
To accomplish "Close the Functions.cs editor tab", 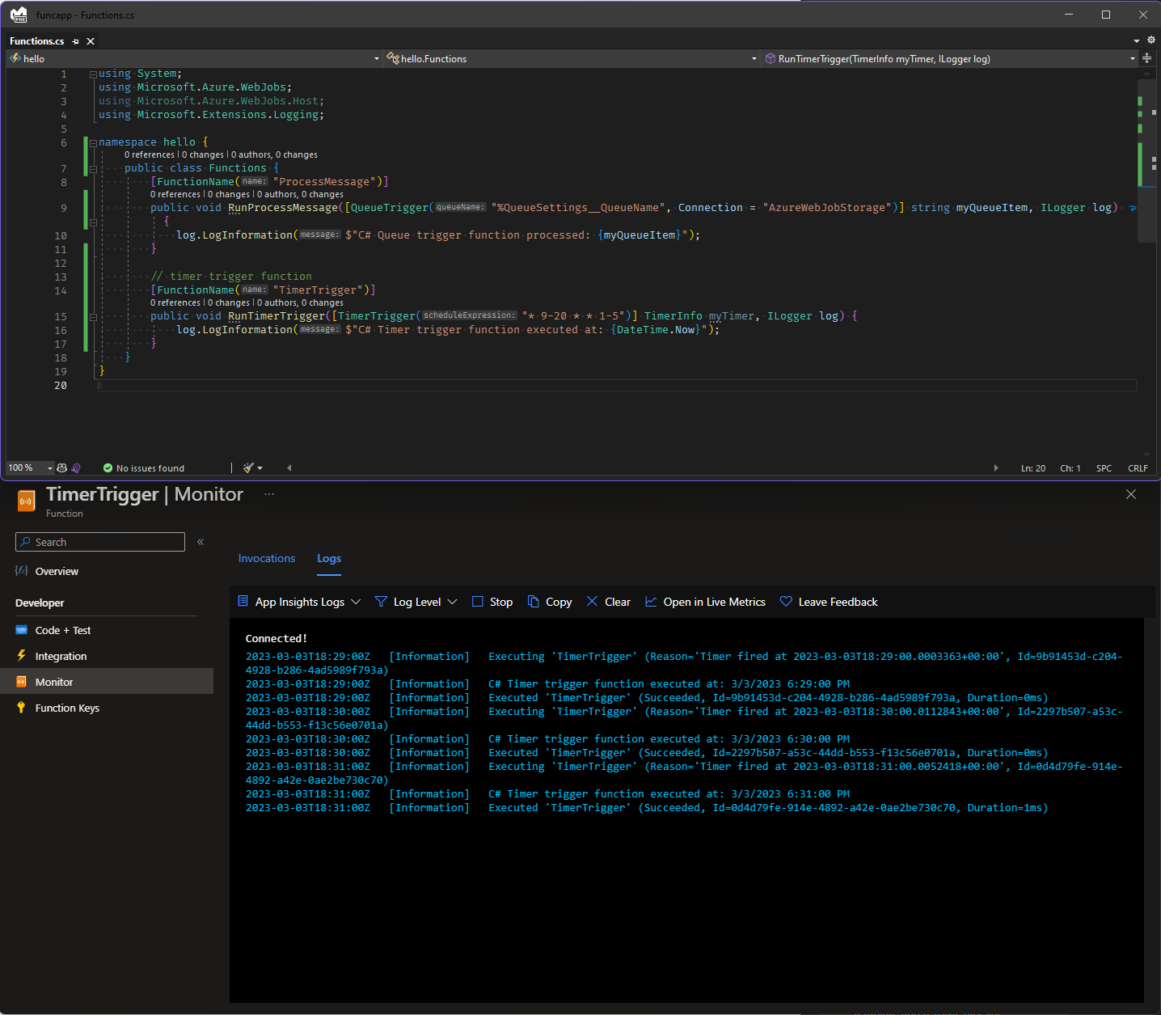I will point(91,41).
